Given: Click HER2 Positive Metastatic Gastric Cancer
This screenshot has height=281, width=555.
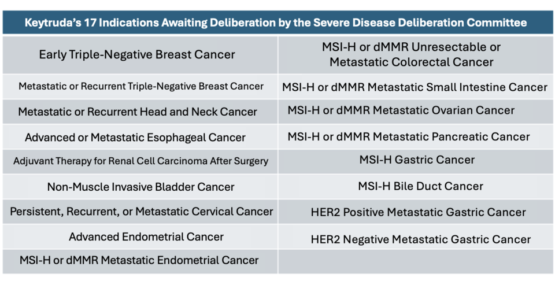Looking at the screenshot, I should point(419,212).
